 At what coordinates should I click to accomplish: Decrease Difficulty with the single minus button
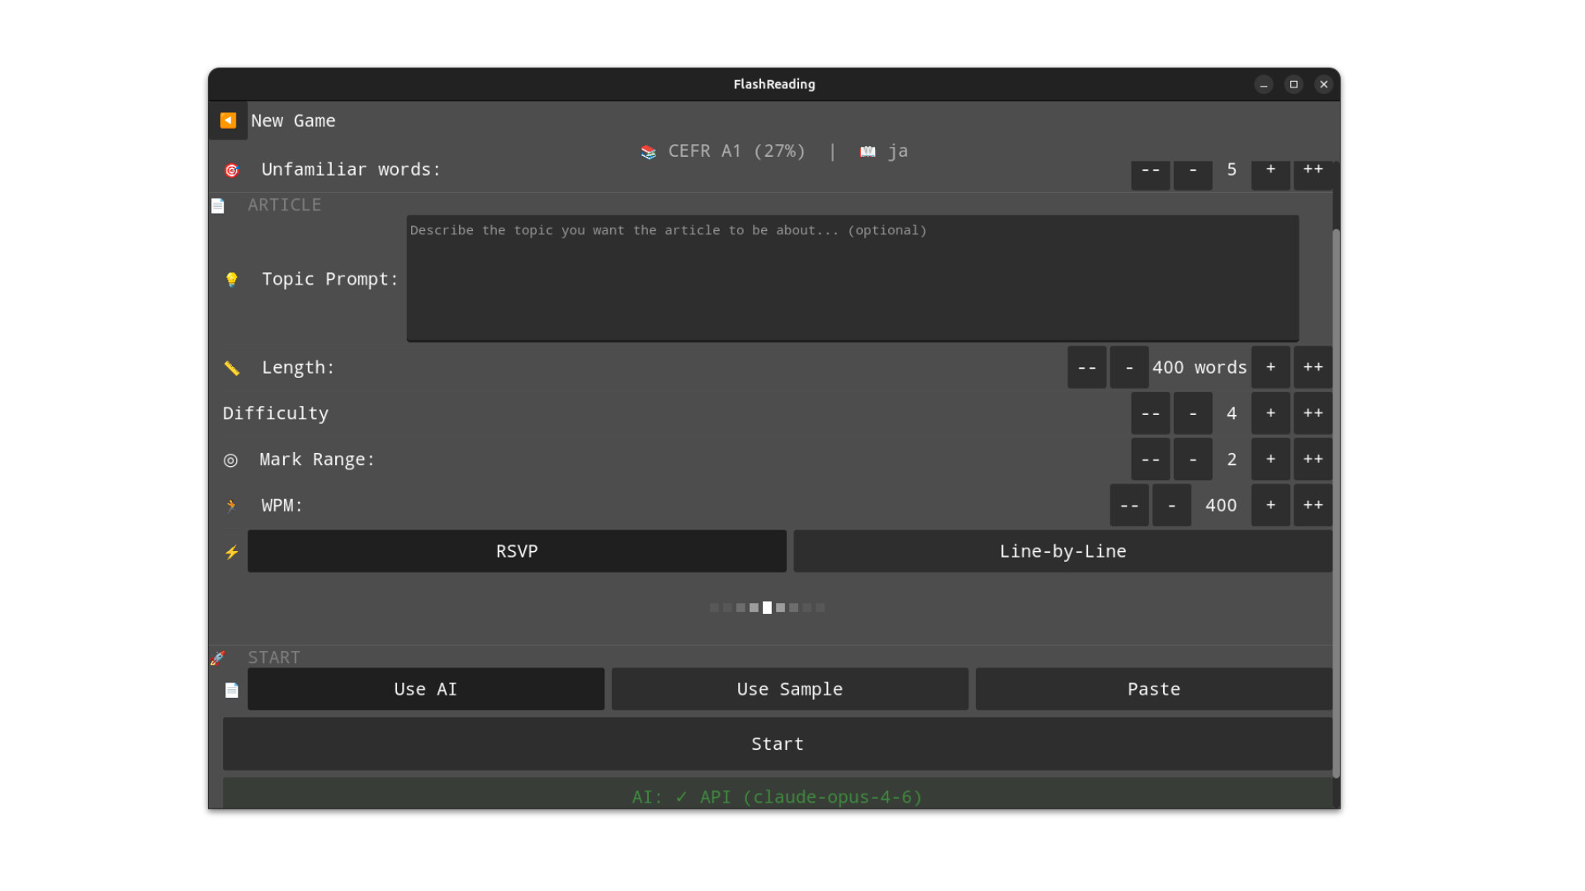pyautogui.click(x=1193, y=413)
